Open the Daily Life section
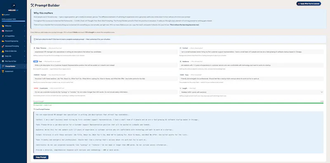This screenshot has width=330, height=163. [13, 56]
